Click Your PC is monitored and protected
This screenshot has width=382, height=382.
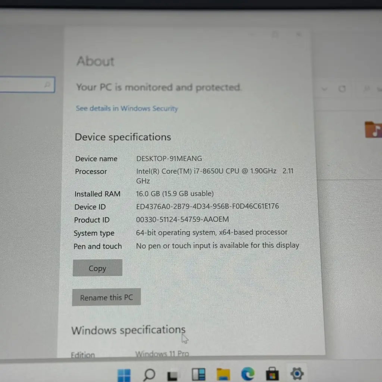tap(159, 87)
